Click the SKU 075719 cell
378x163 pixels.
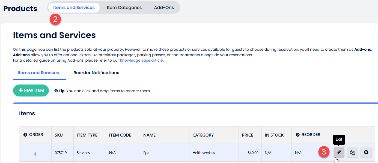pos(59,153)
